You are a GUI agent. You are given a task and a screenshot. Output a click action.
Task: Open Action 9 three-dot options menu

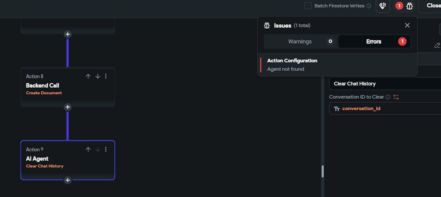click(x=106, y=149)
